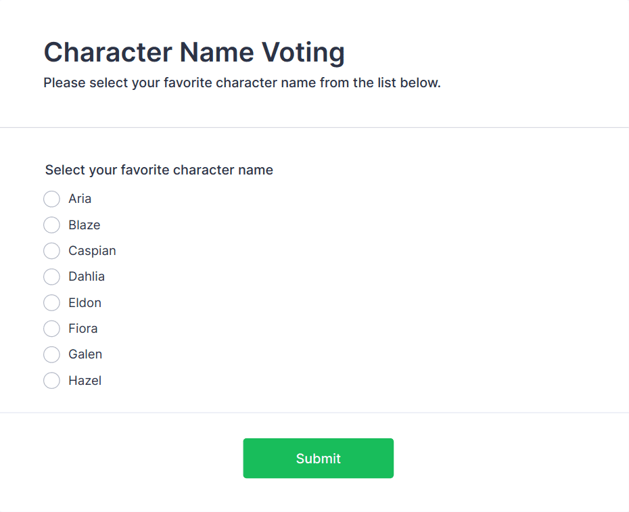Choose Blaze as your favorite name

[51, 225]
